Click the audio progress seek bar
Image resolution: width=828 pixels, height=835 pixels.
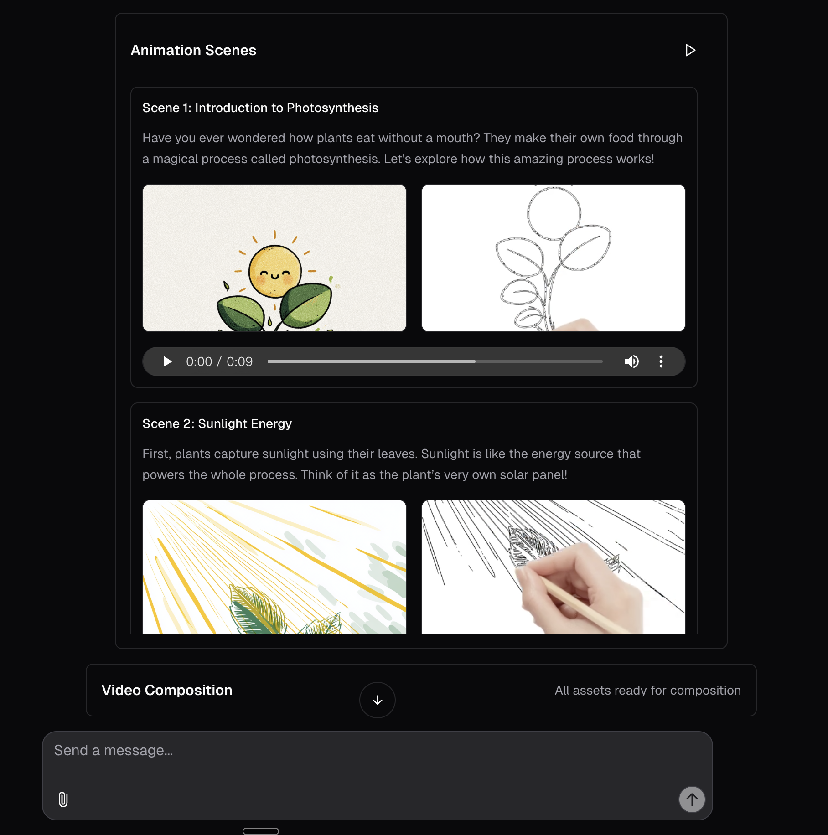tap(435, 361)
